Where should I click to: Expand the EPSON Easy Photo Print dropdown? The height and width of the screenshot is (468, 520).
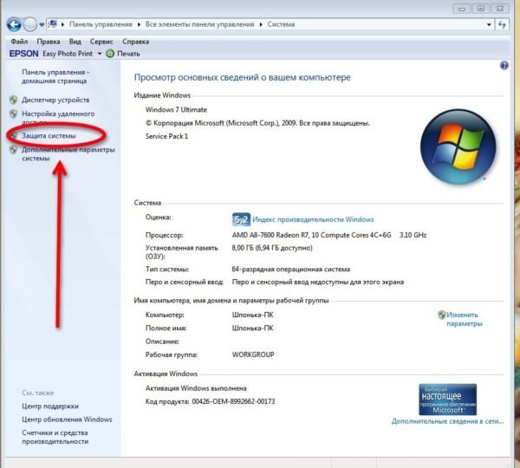(99, 54)
